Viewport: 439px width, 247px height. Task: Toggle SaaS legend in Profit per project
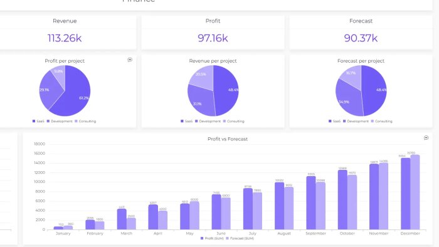coord(38,121)
